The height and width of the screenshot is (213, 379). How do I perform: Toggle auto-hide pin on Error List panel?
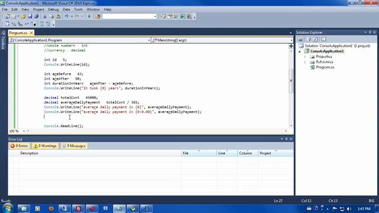click(x=287, y=139)
